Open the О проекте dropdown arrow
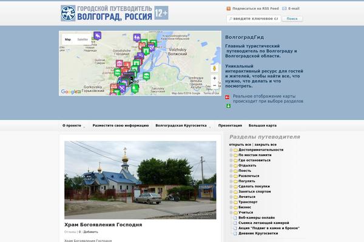Viewport: 364px width, 242px height. 84,127
